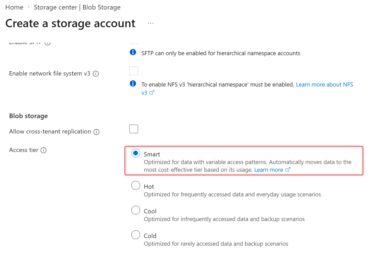Click the breadcrumb chevron separator after Home
Screen dimensions: 390x257
tap(29, 7)
